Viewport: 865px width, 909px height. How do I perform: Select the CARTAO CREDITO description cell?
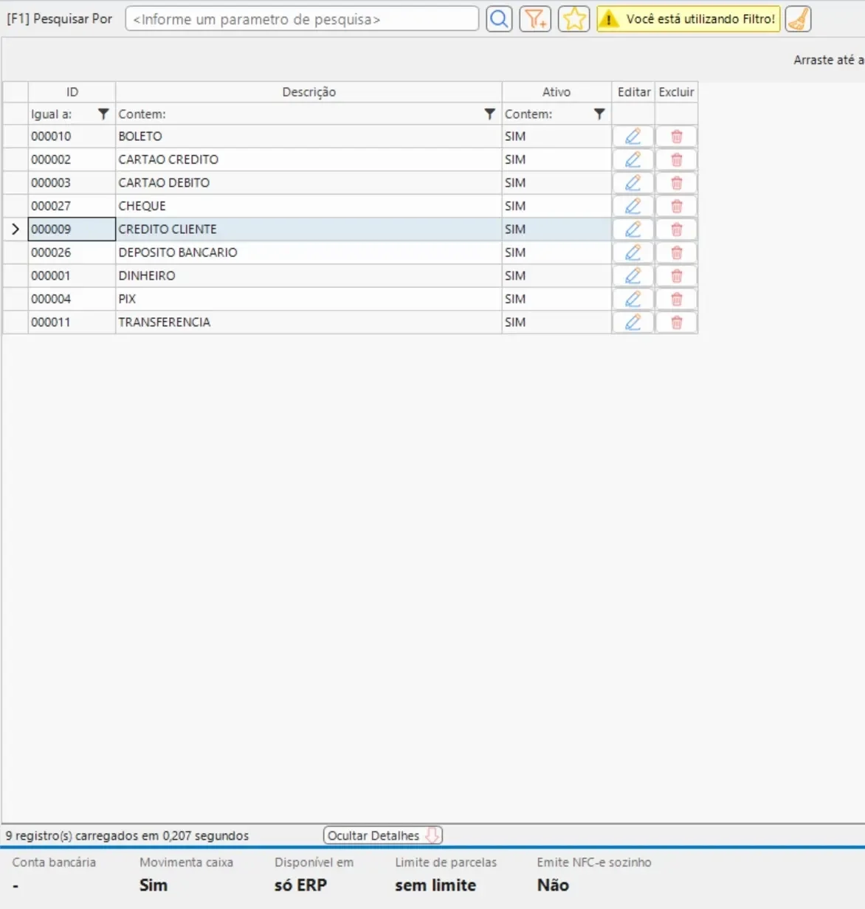click(309, 159)
